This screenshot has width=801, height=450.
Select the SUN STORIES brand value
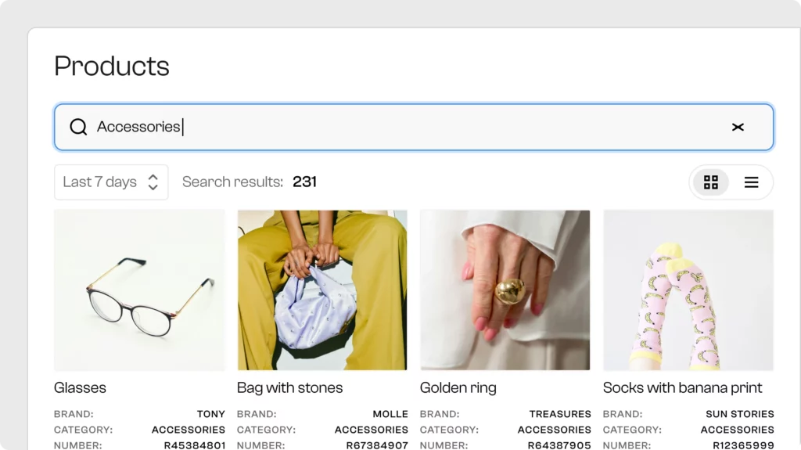[740, 414]
